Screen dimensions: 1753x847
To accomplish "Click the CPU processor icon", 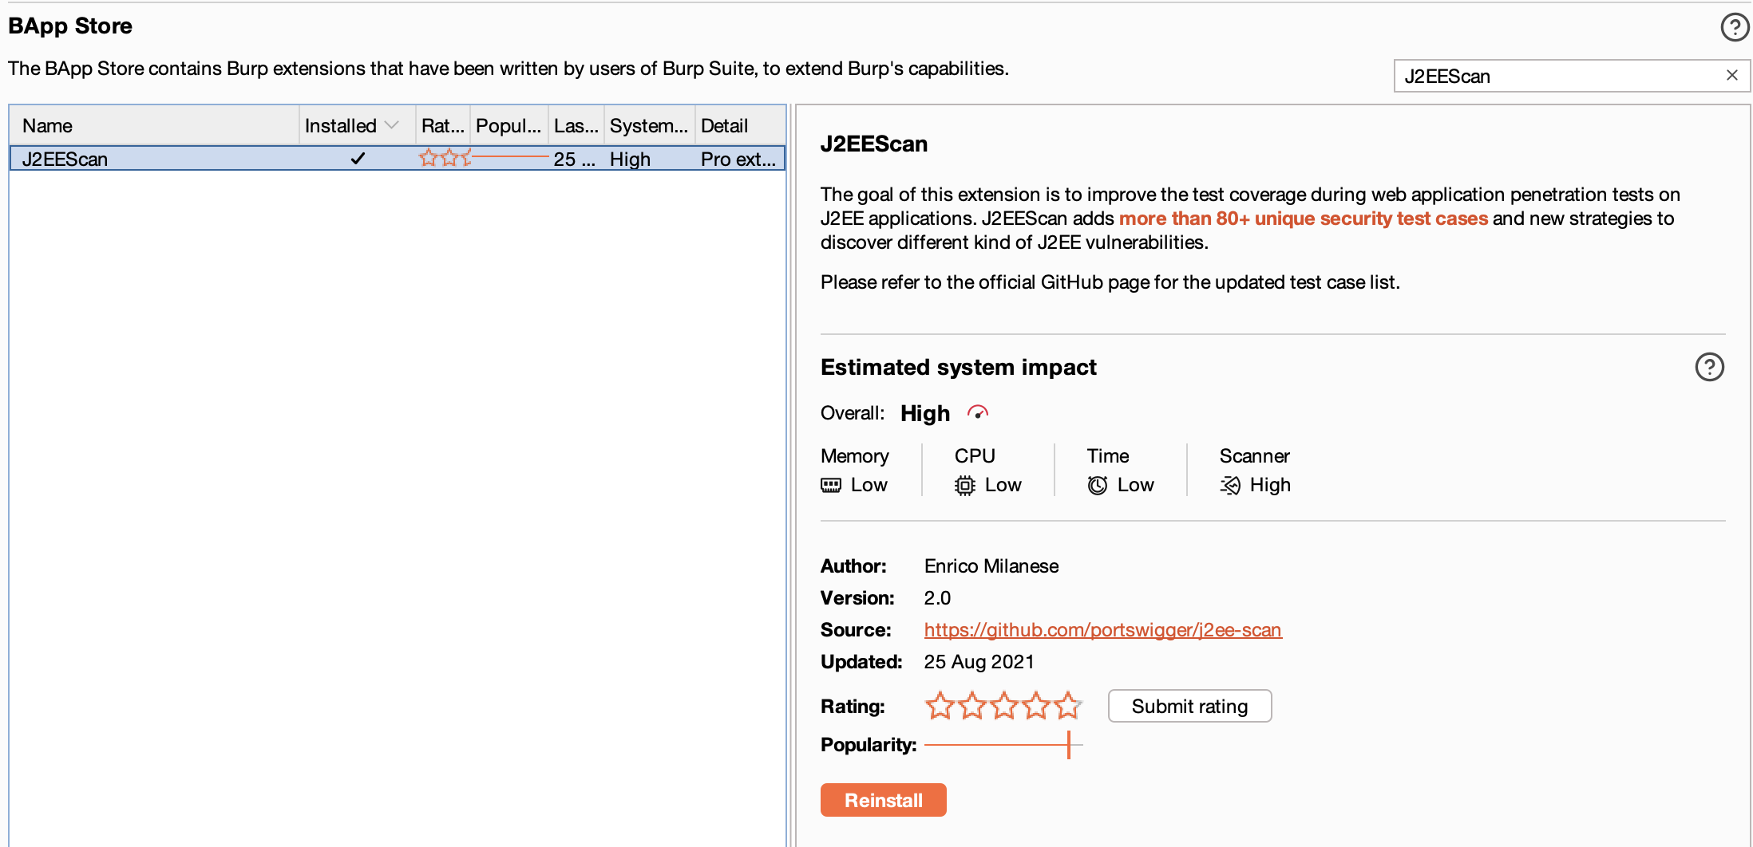I will click(x=964, y=485).
